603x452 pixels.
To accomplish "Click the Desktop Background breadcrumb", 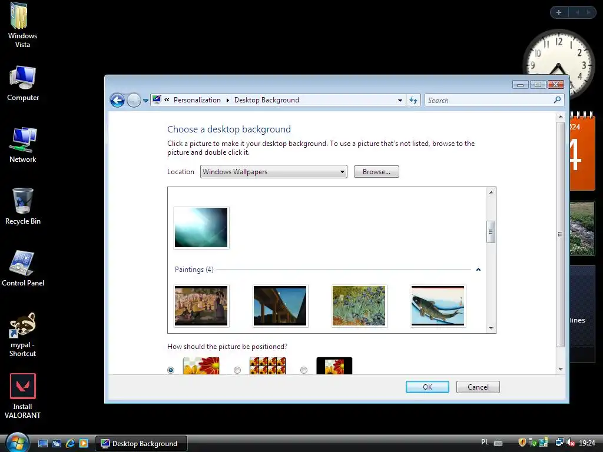I will (267, 100).
